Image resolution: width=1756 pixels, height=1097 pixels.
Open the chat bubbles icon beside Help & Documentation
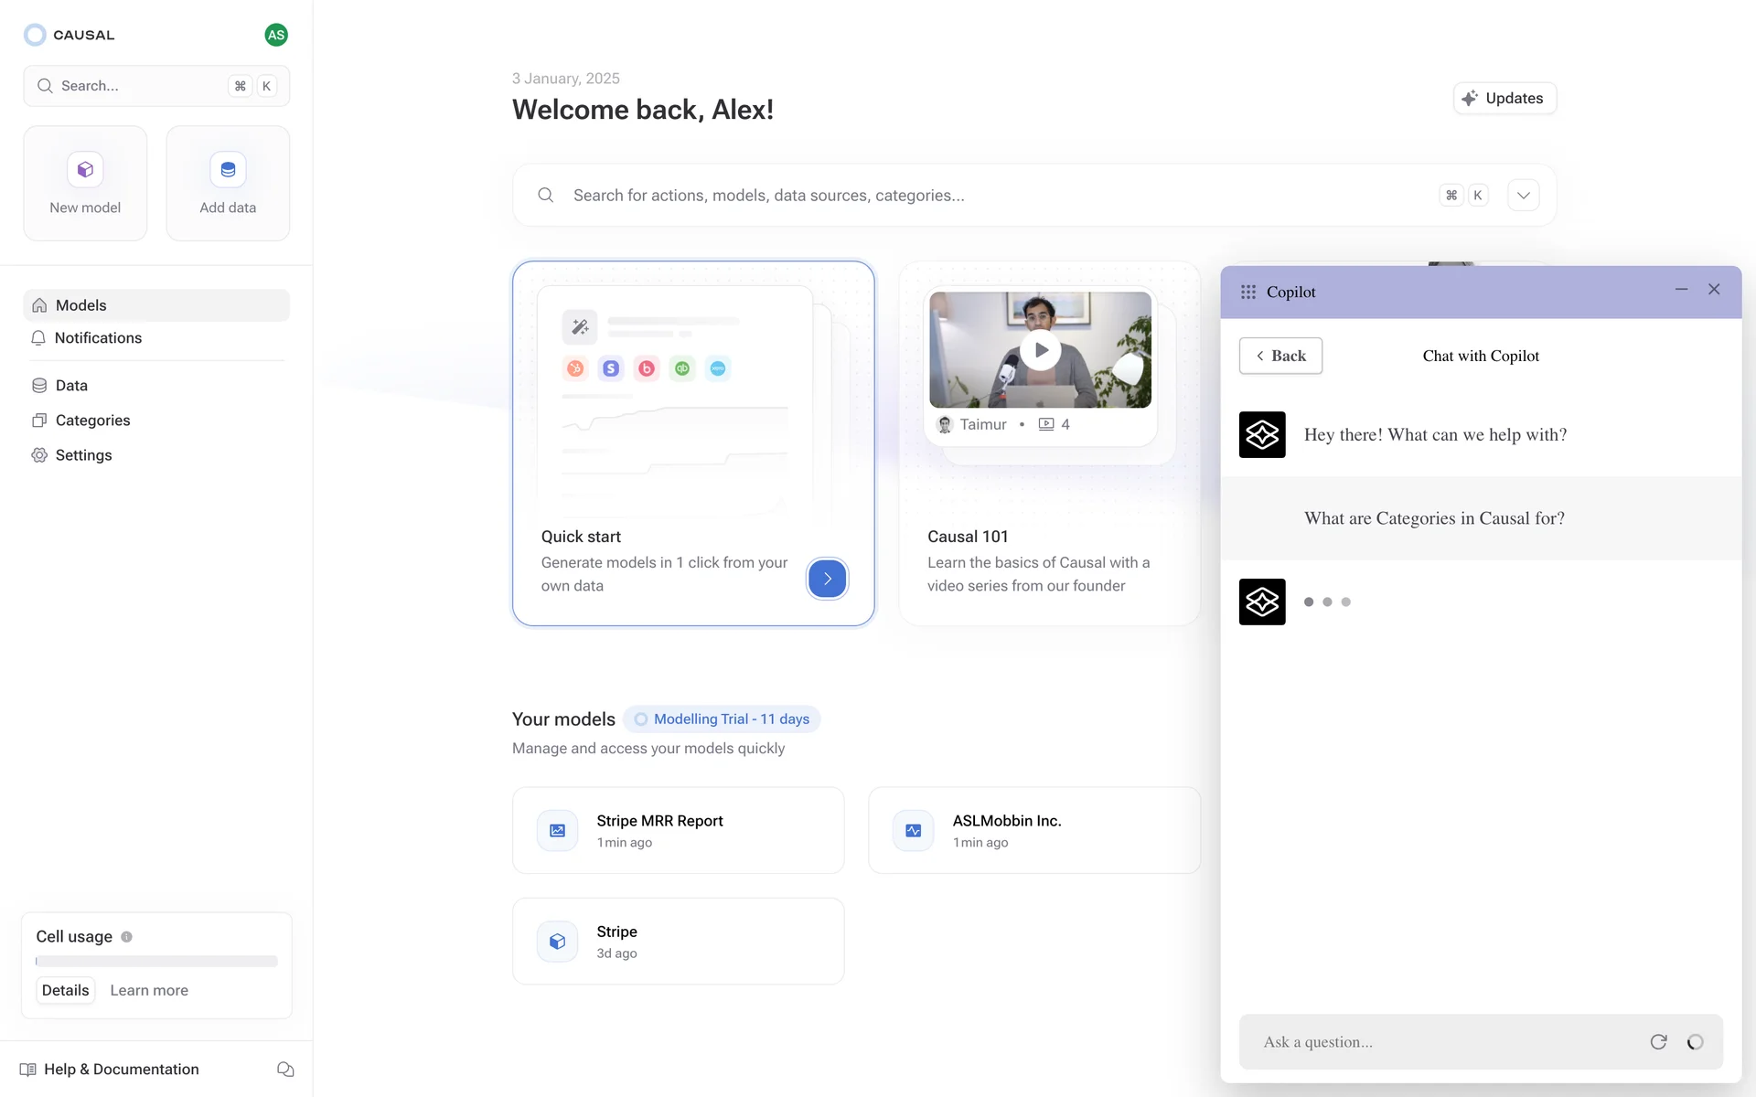285,1069
